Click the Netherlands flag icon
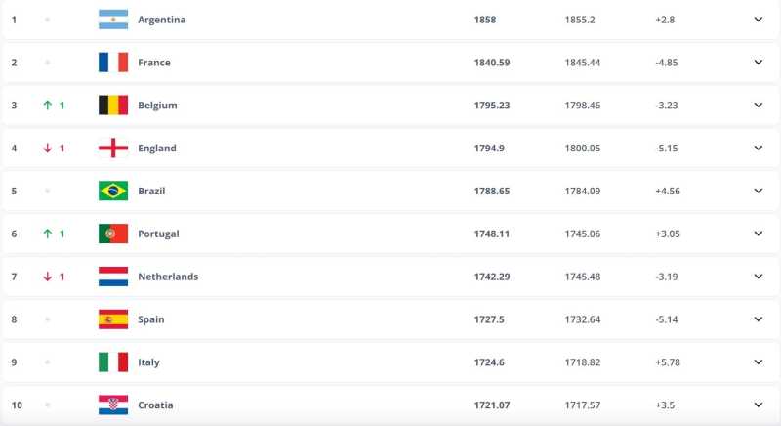Image resolution: width=781 pixels, height=426 pixels. pyautogui.click(x=113, y=277)
